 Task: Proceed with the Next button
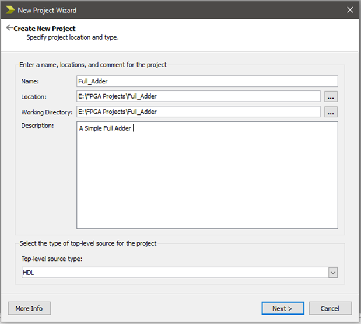[x=282, y=308]
